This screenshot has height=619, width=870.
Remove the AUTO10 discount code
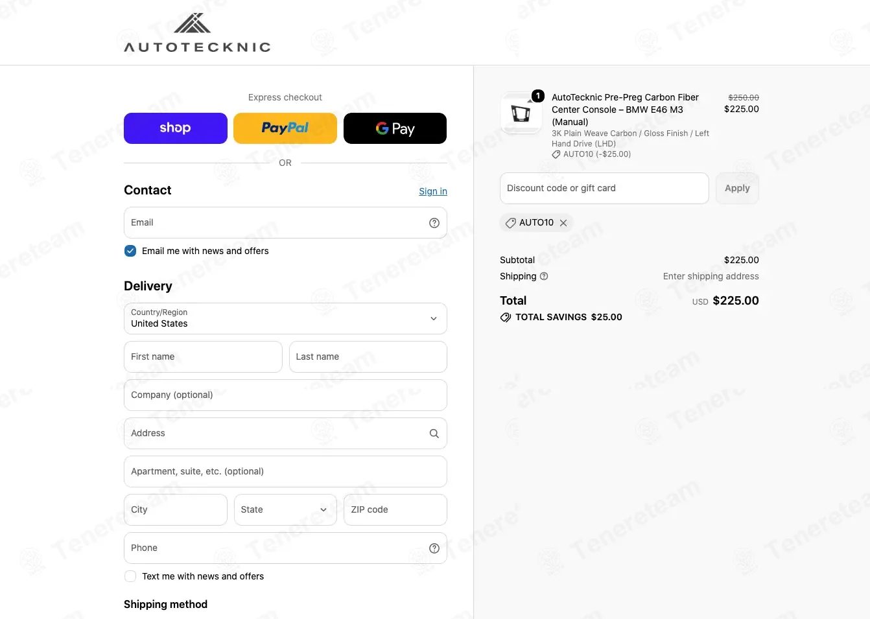563,223
